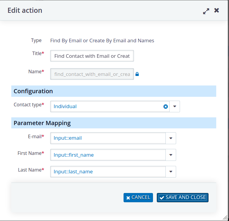Click the Input::email selection field
This screenshot has height=221, width=229.
tap(108, 138)
